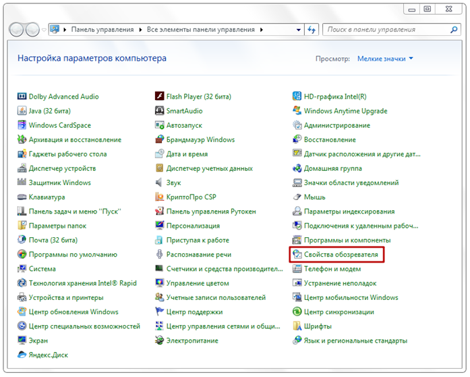Open the Устранение неполадок link
The image size is (470, 377).
(340, 283)
